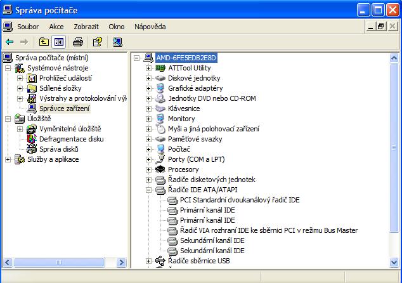Toggle the console tree show/hide icon
This screenshot has height=283, width=402.
pyautogui.click(x=58, y=42)
